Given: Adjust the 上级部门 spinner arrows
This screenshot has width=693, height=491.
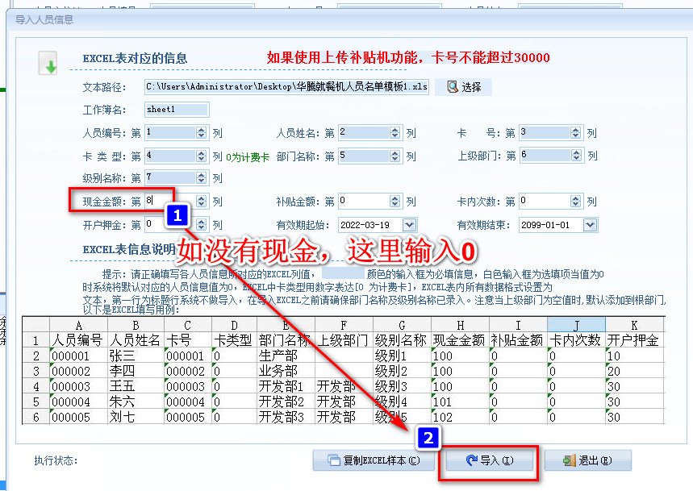Looking at the screenshot, I should tap(576, 156).
